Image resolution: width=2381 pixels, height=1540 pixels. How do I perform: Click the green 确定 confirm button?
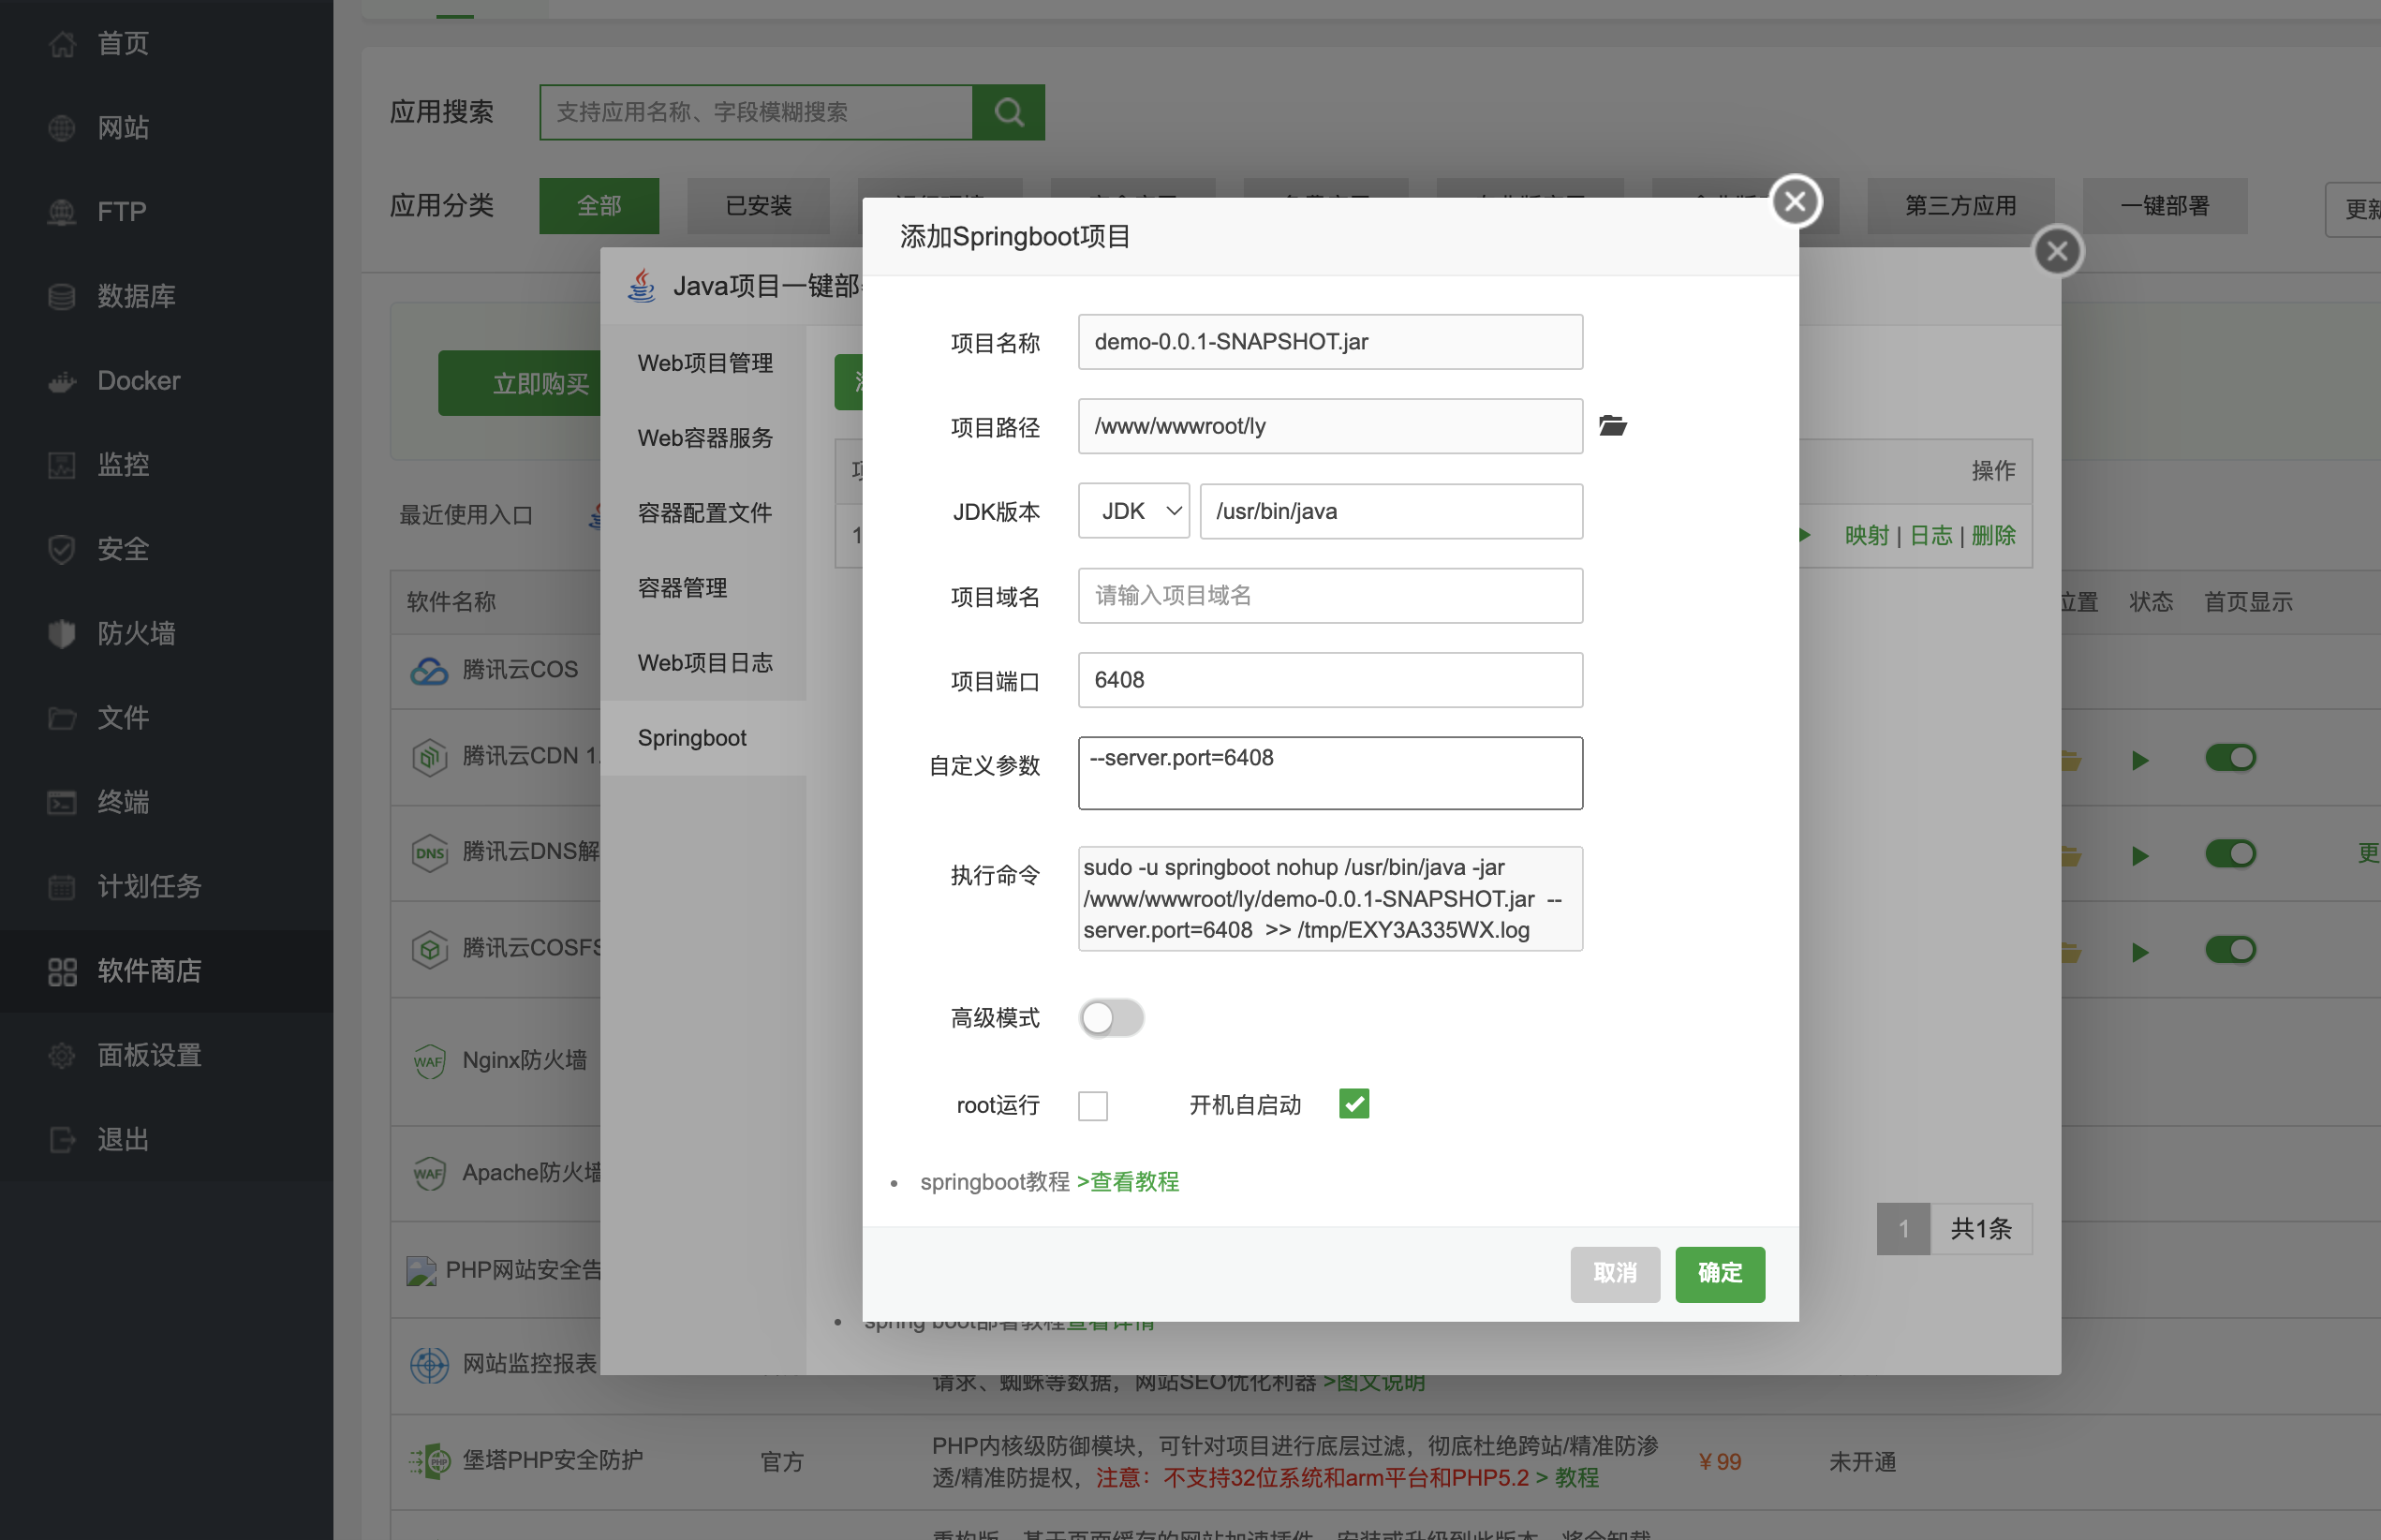[x=1719, y=1273]
